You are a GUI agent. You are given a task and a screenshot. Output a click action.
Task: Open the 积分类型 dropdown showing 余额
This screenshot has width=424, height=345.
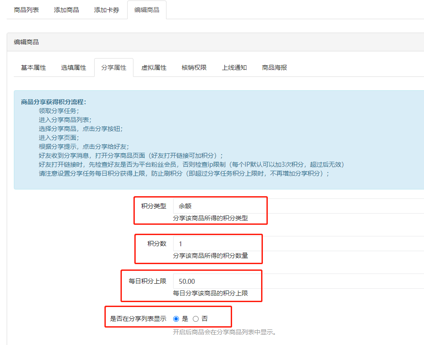(x=299, y=206)
